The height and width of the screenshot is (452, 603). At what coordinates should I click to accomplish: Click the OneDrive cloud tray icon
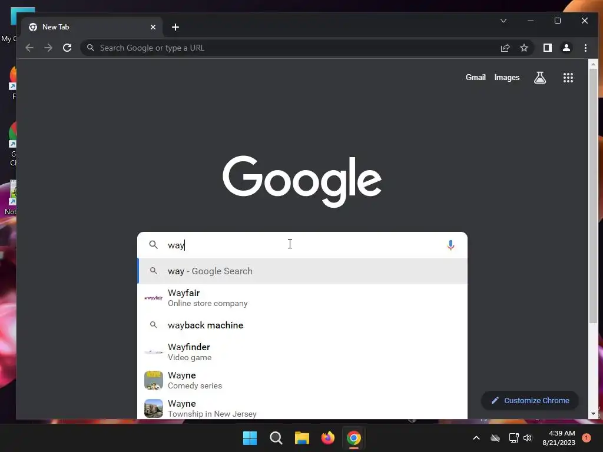tap(495, 438)
